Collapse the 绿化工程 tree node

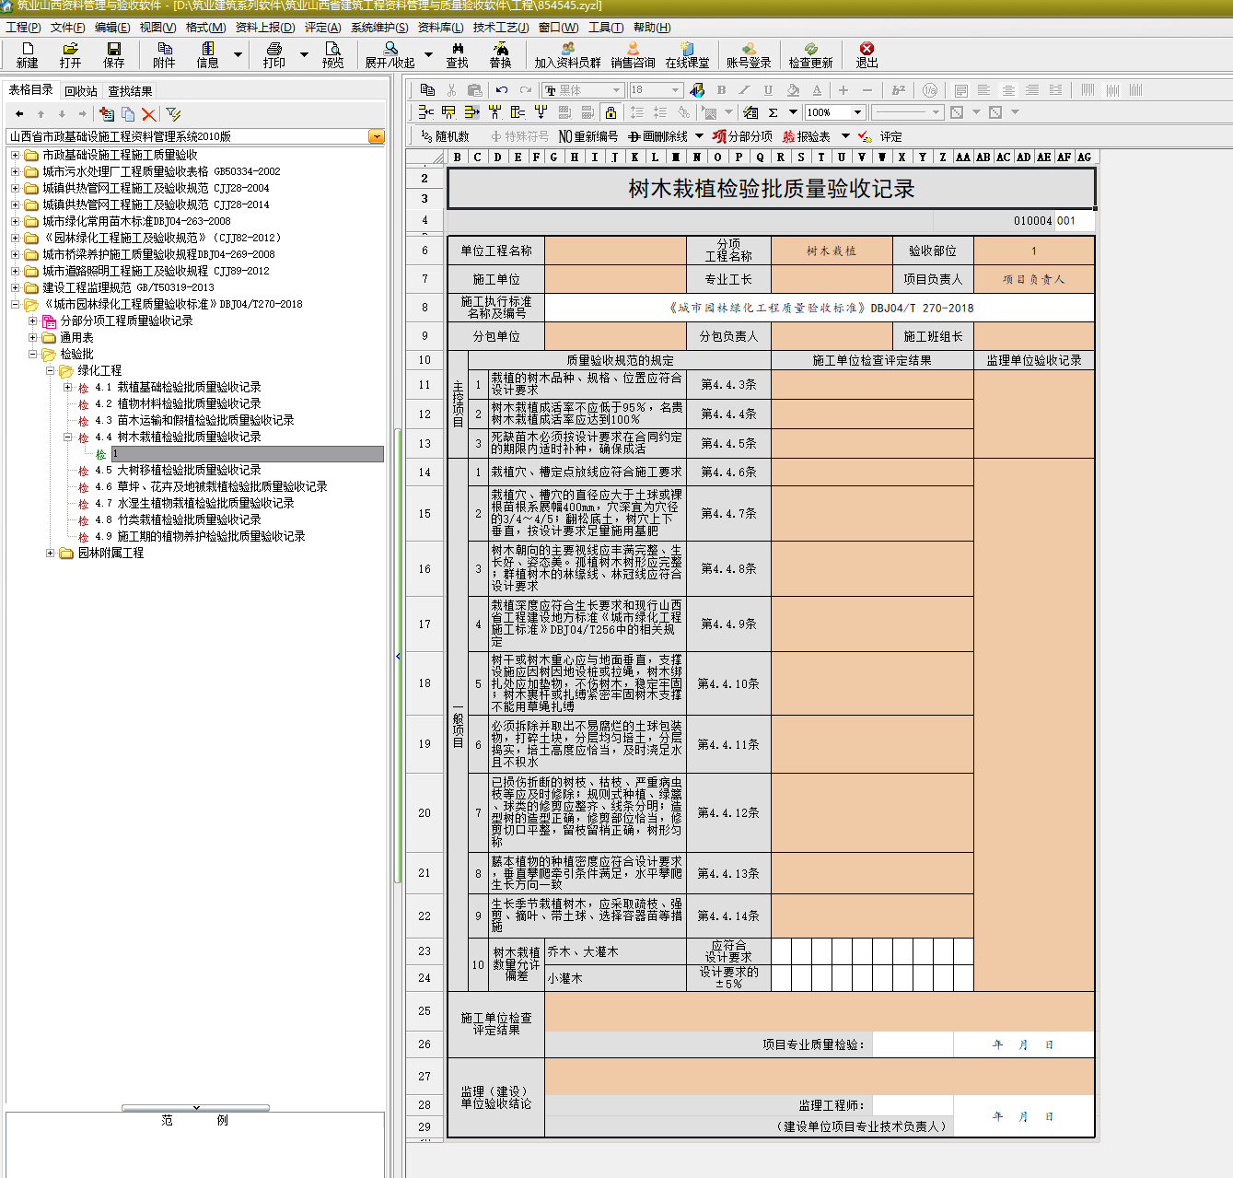tap(51, 370)
